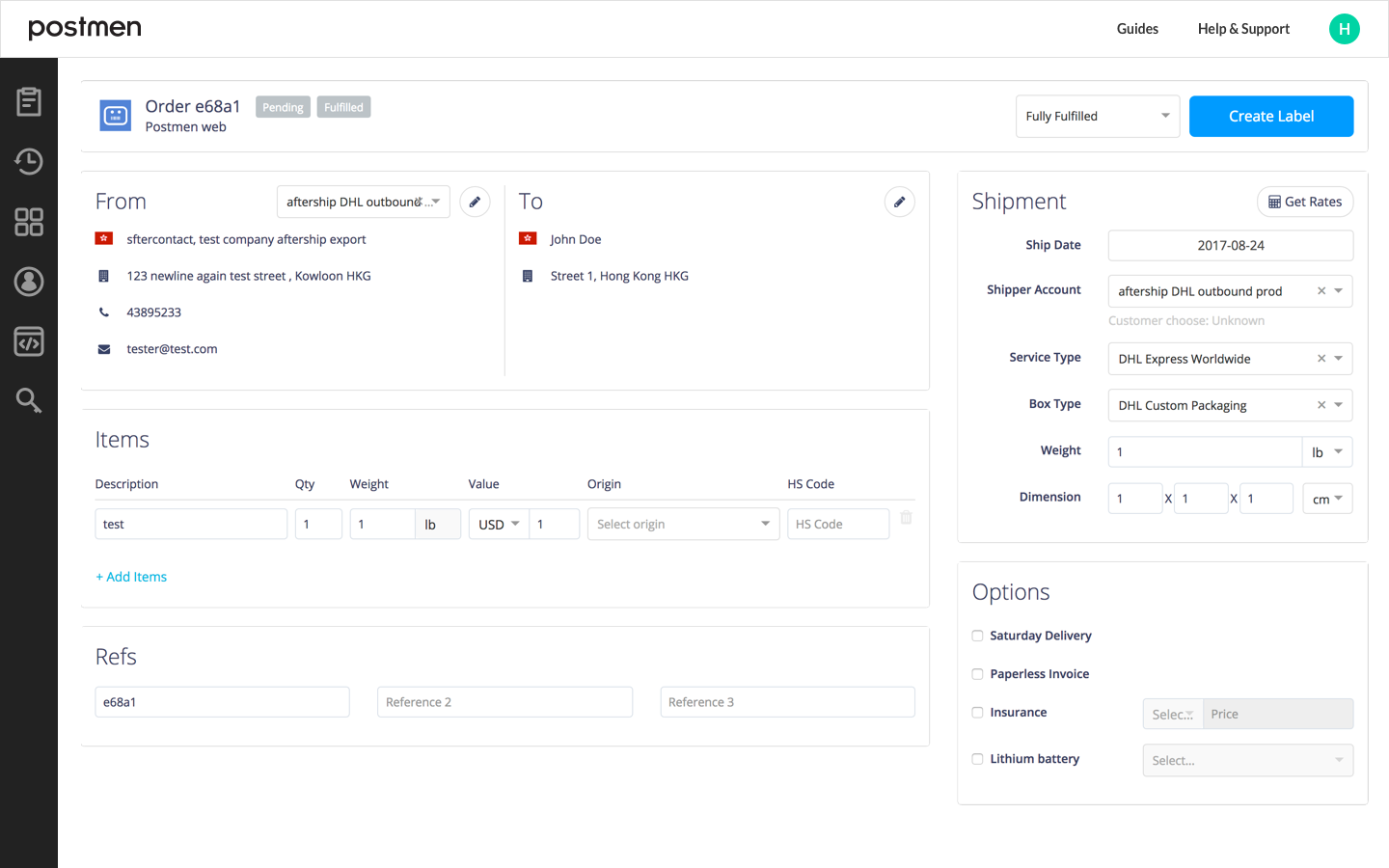This screenshot has height=868, width=1389.
Task: Edit the To address with pencil icon
Action: 899,202
